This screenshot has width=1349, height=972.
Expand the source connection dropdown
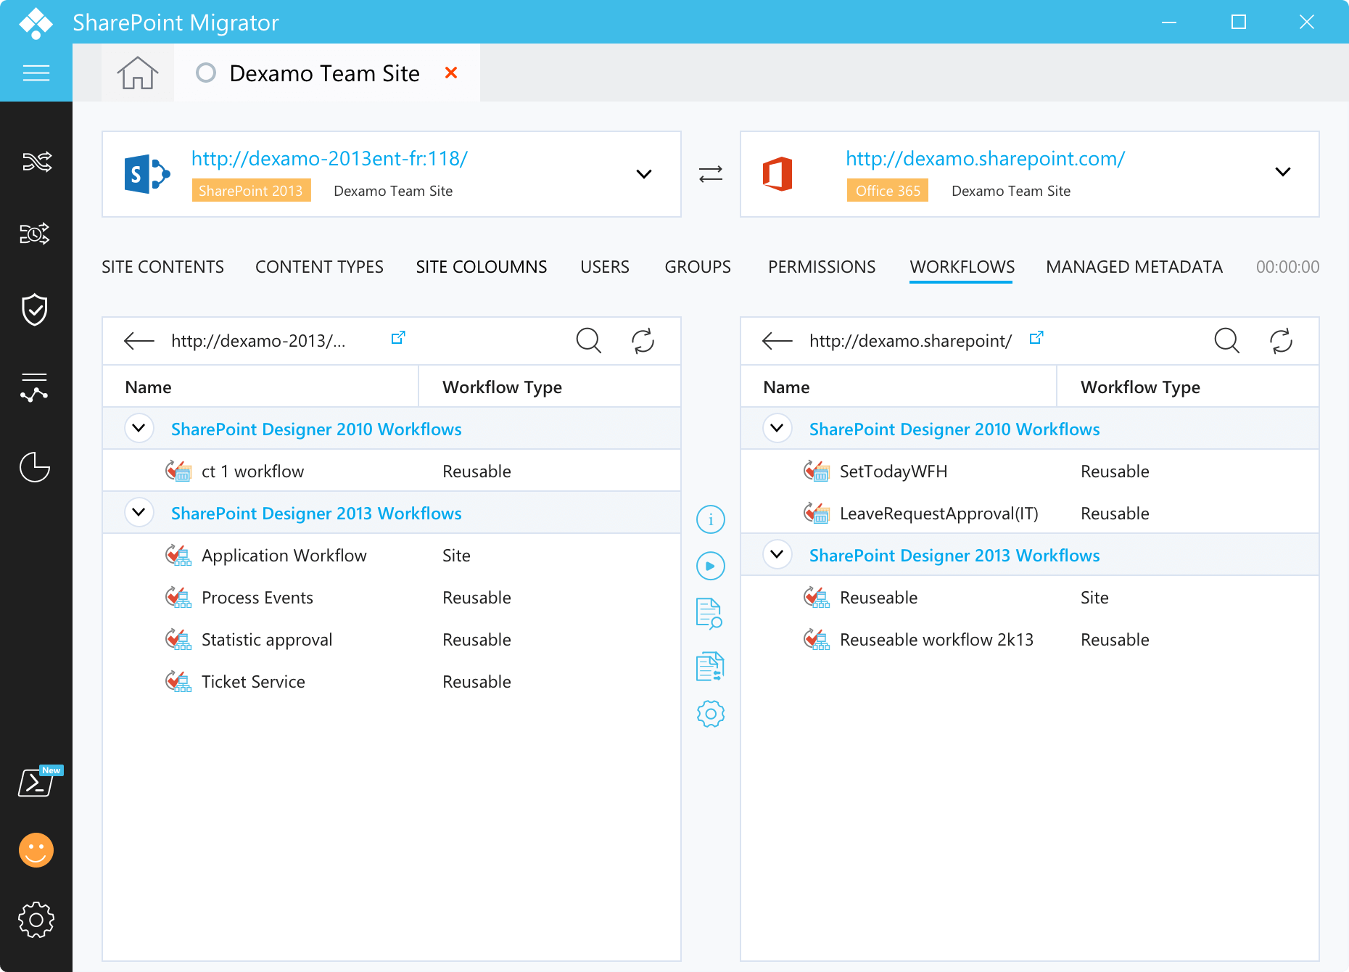click(644, 174)
